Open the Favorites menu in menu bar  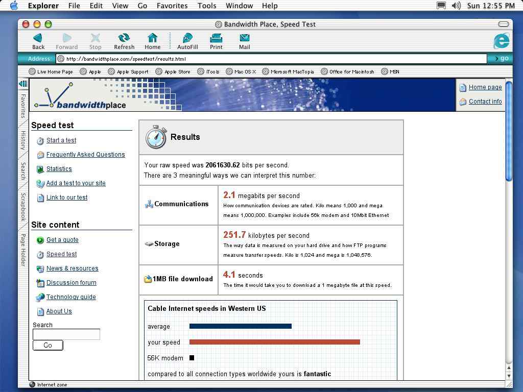(172, 6)
